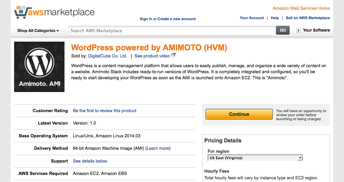
Task: Click the GO search button
Action: pos(283,30)
